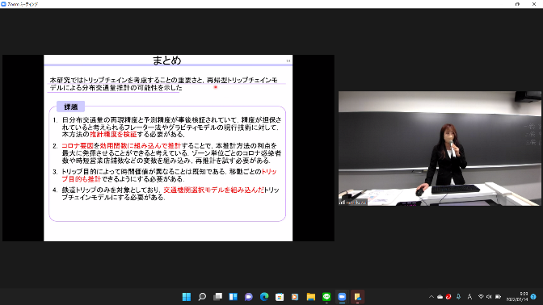This screenshot has width=543, height=305.
Task: Open Widgets panel from taskbar
Action: coord(233,297)
